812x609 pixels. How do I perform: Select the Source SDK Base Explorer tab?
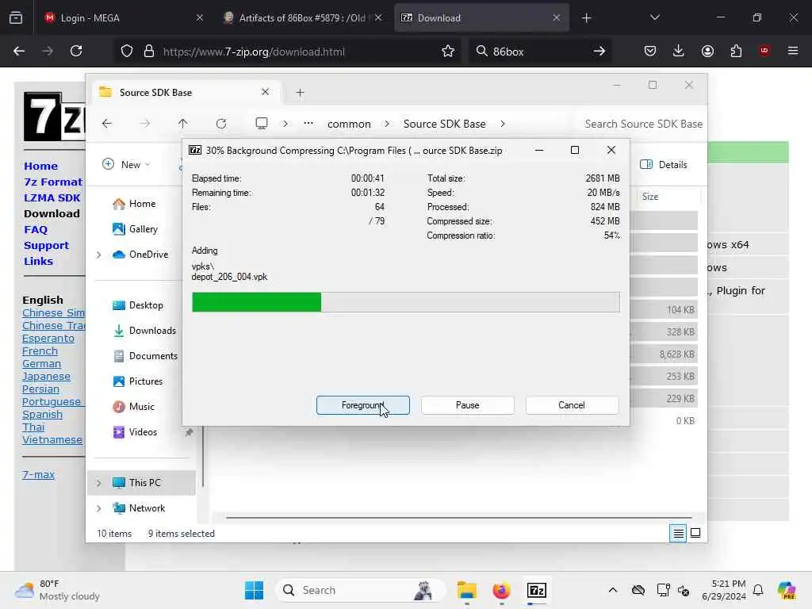click(x=186, y=93)
